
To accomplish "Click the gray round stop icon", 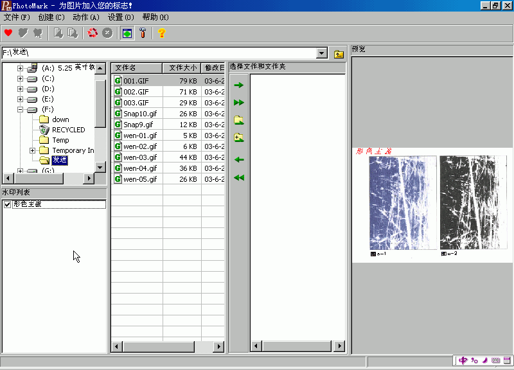I will 107,33.
